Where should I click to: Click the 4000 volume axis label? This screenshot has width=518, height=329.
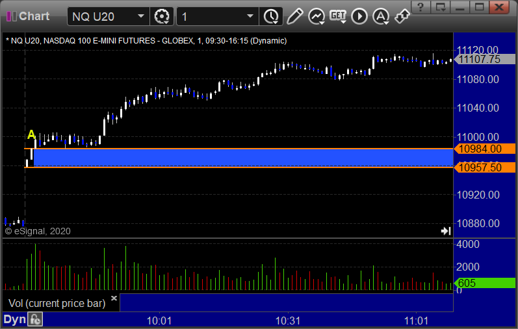click(x=467, y=244)
